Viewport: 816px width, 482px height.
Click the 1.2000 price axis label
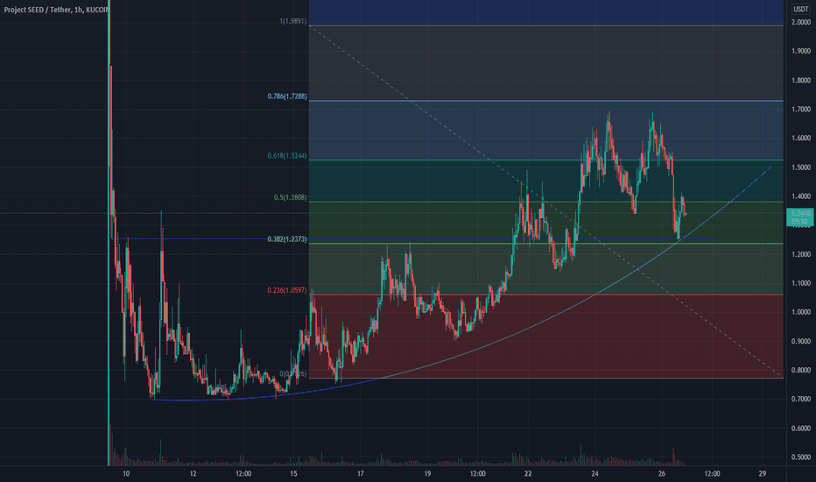click(x=801, y=254)
